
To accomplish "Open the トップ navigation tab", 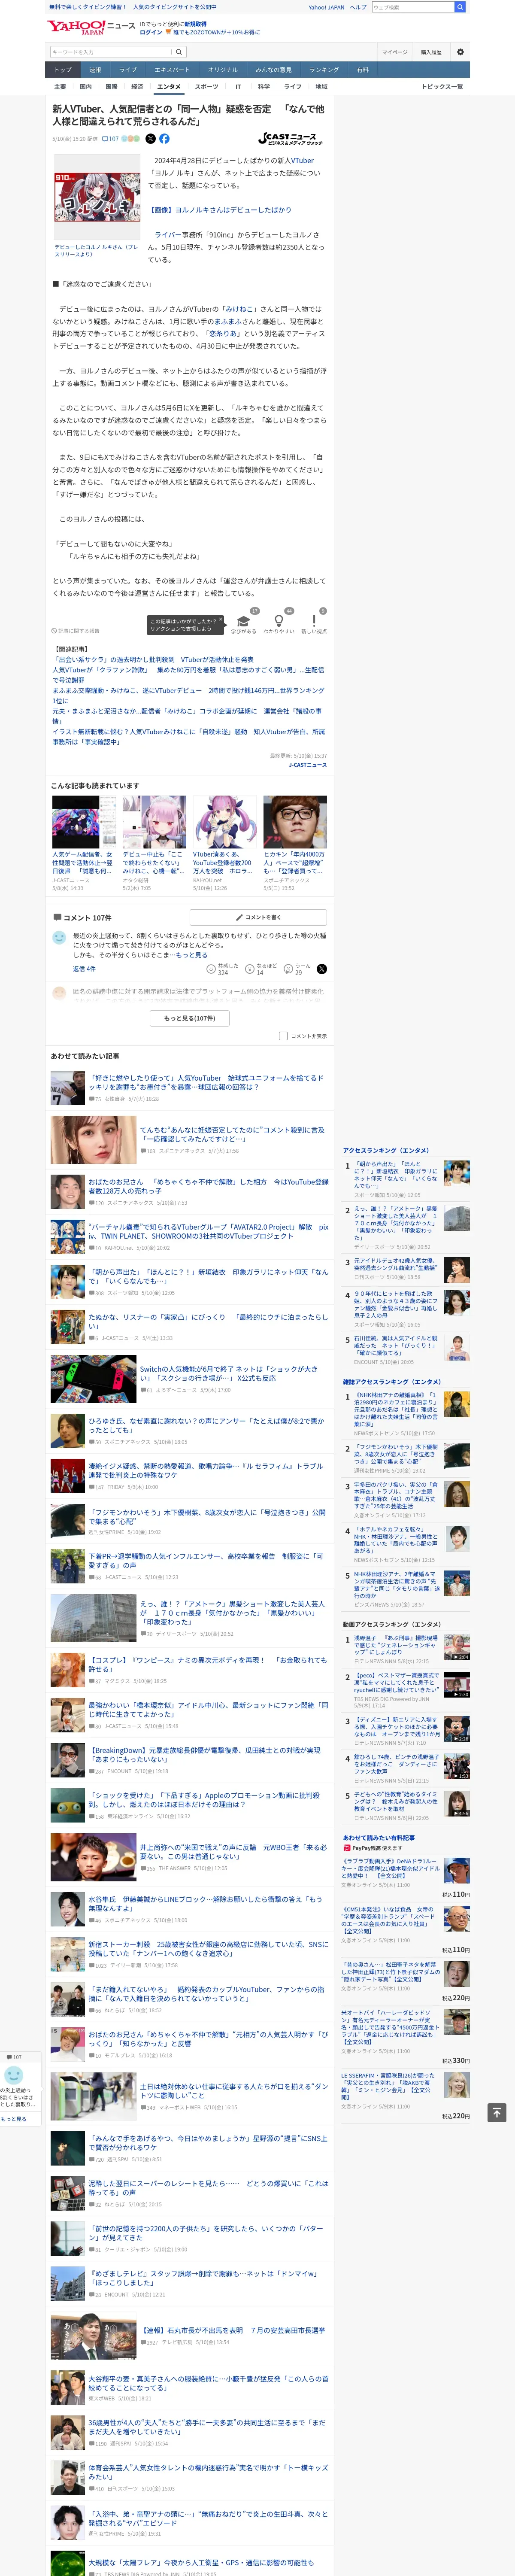I will pos(63,70).
